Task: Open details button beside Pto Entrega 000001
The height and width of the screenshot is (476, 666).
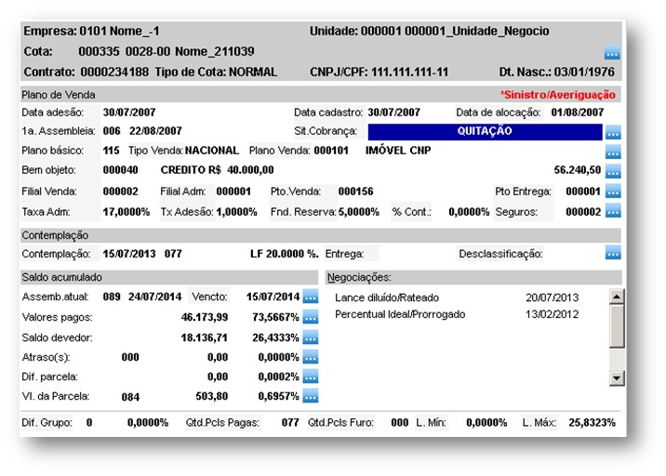Action: [x=613, y=192]
